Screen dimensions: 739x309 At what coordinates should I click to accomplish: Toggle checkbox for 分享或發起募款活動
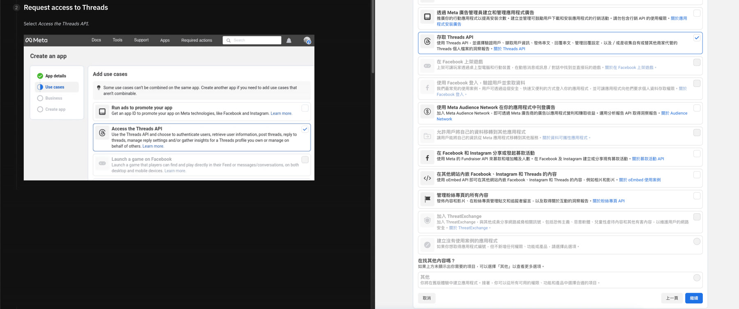pos(697,153)
